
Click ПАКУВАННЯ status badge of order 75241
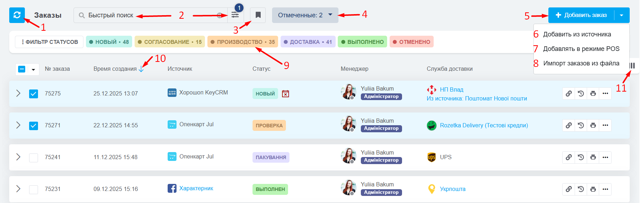[271, 157]
